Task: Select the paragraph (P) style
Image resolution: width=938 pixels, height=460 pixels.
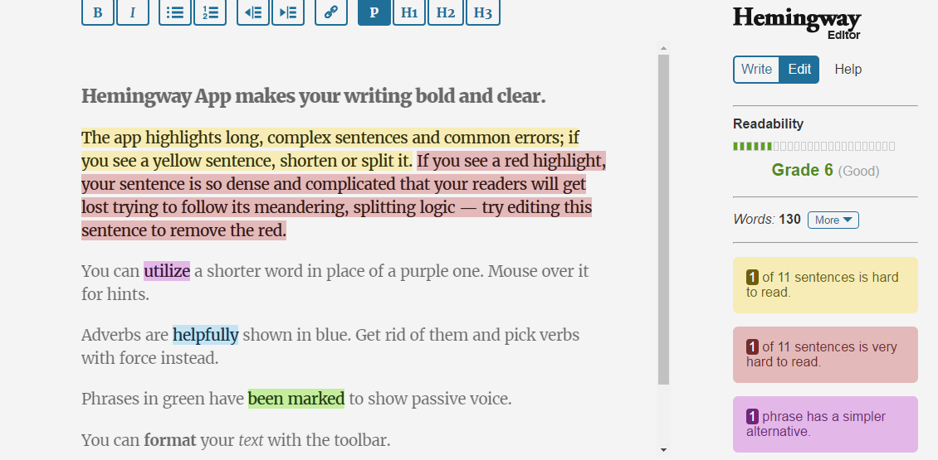Action: coord(374,12)
